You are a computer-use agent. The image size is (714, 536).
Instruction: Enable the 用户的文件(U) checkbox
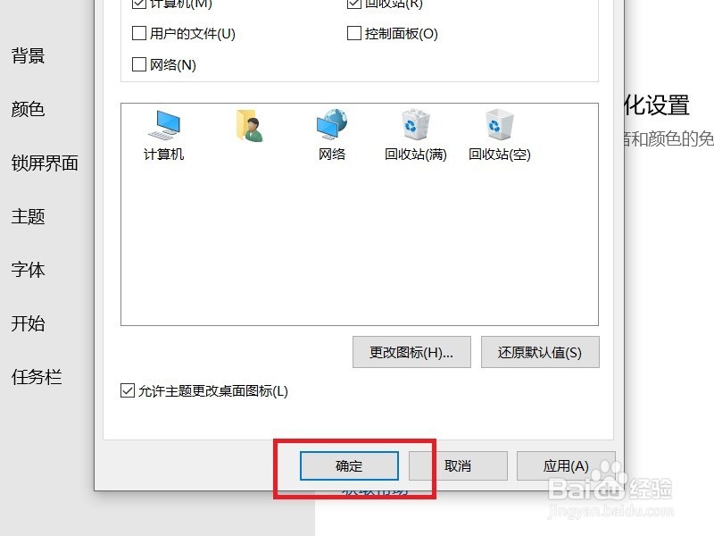[139, 33]
